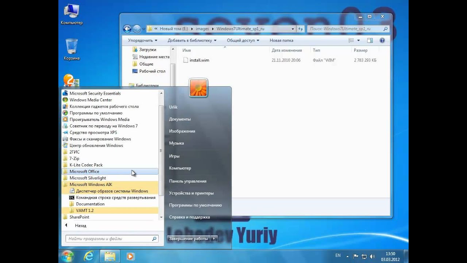Click the user account picture

point(198,88)
